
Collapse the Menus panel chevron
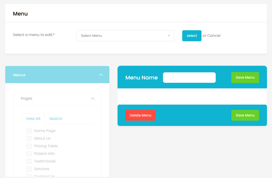point(101,75)
